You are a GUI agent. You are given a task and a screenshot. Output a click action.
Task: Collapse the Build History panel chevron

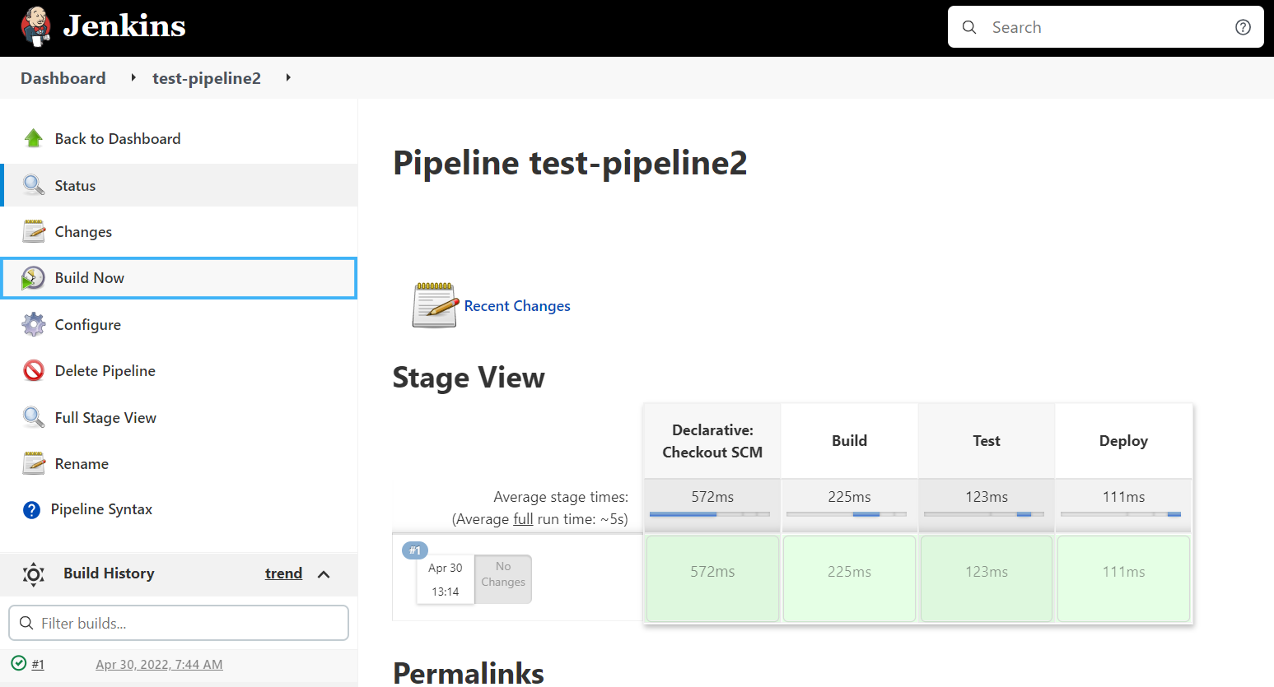point(324,574)
